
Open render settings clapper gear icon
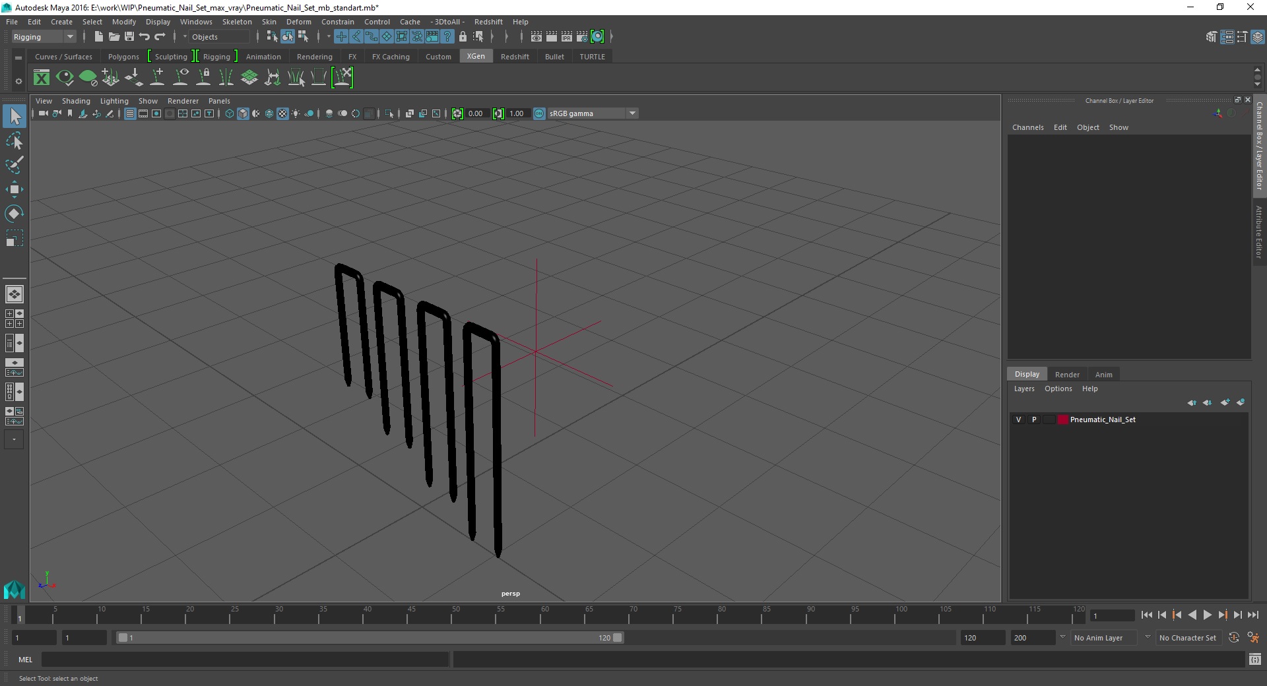coord(582,37)
